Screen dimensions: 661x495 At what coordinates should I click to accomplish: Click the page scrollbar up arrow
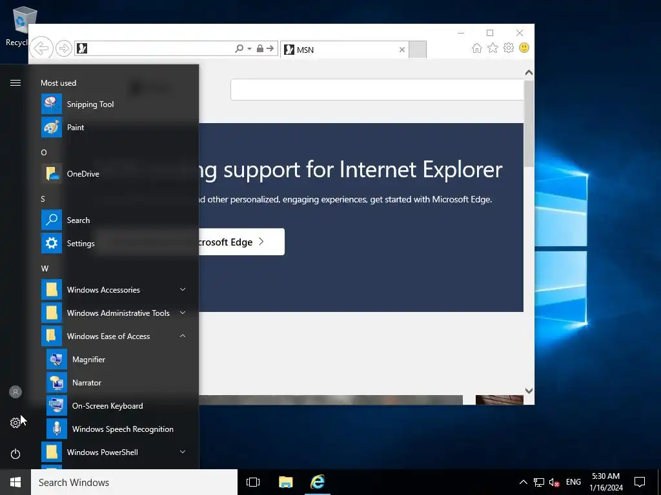(529, 72)
